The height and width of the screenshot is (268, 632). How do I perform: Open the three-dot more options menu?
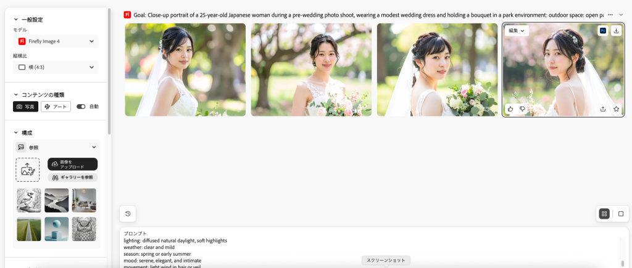click(611, 14)
